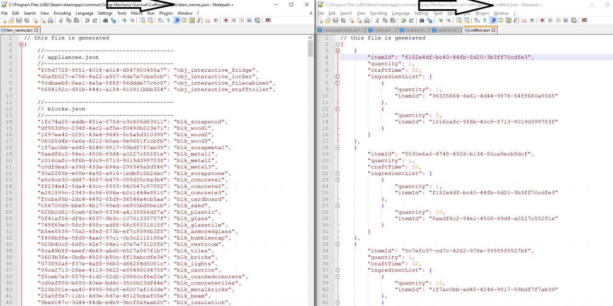
Task: Click Zoom In icon in right window toolbar
Action: pos(441,21)
